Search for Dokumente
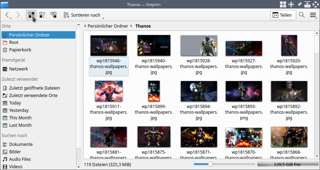Screen dimensions: 320x170 coord(38,144)
